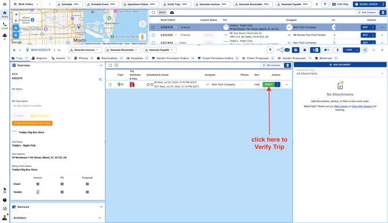
Task: Switch to the Photos tab
Action: [x=83, y=58]
